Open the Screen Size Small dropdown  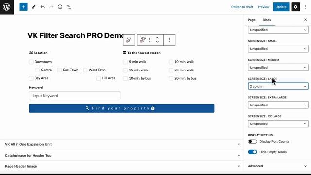[278, 49]
